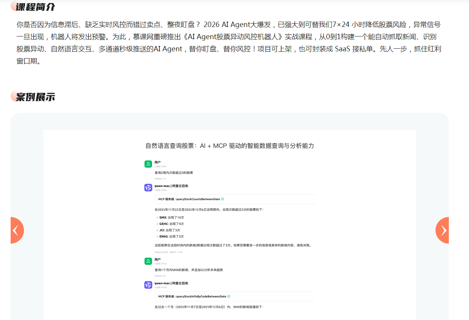
Task: Click the verified shield after queryStockInfoByCodeBetweenDate
Action: [x=229, y=296]
